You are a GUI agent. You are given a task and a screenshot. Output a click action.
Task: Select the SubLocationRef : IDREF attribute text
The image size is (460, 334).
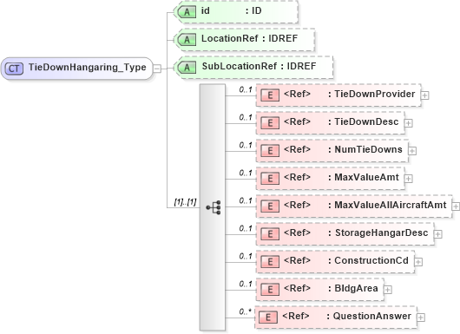[259, 66]
